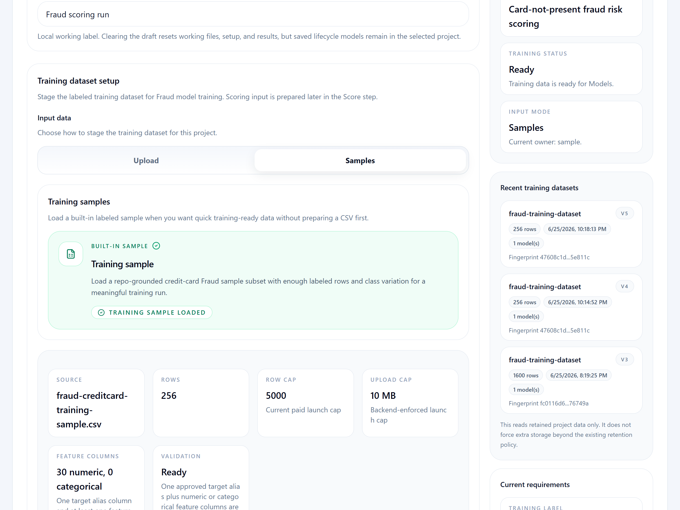Image resolution: width=680 pixels, height=510 pixels.
Task: Click the Upload Cap value 10 MB
Action: pos(383,396)
